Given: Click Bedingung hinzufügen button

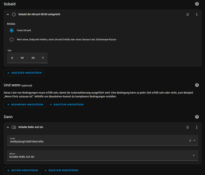Looking at the screenshot, I should coord(25,105).
